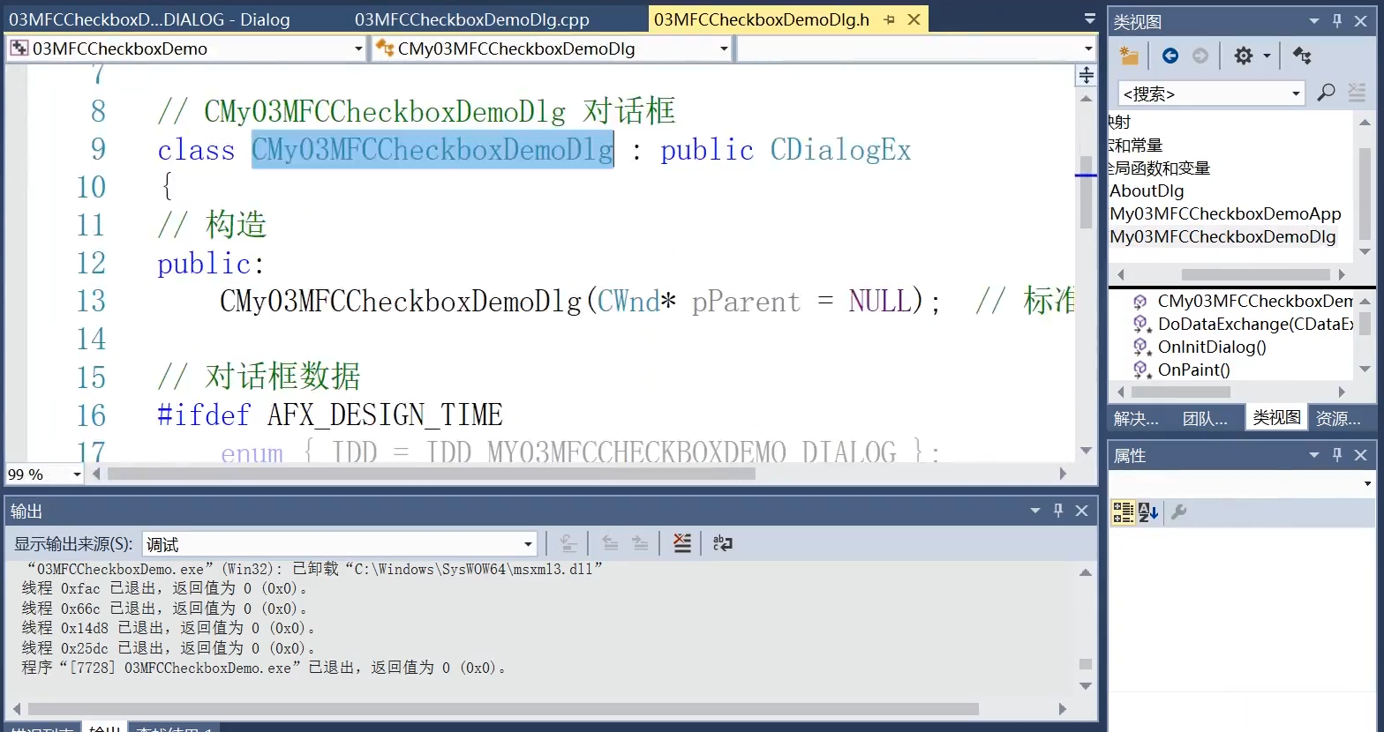Open the output source 调试 dropdown
The width and height of the screenshot is (1384, 732).
[528, 544]
